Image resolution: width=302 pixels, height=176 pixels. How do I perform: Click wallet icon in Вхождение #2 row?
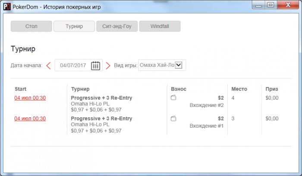(x=173, y=97)
